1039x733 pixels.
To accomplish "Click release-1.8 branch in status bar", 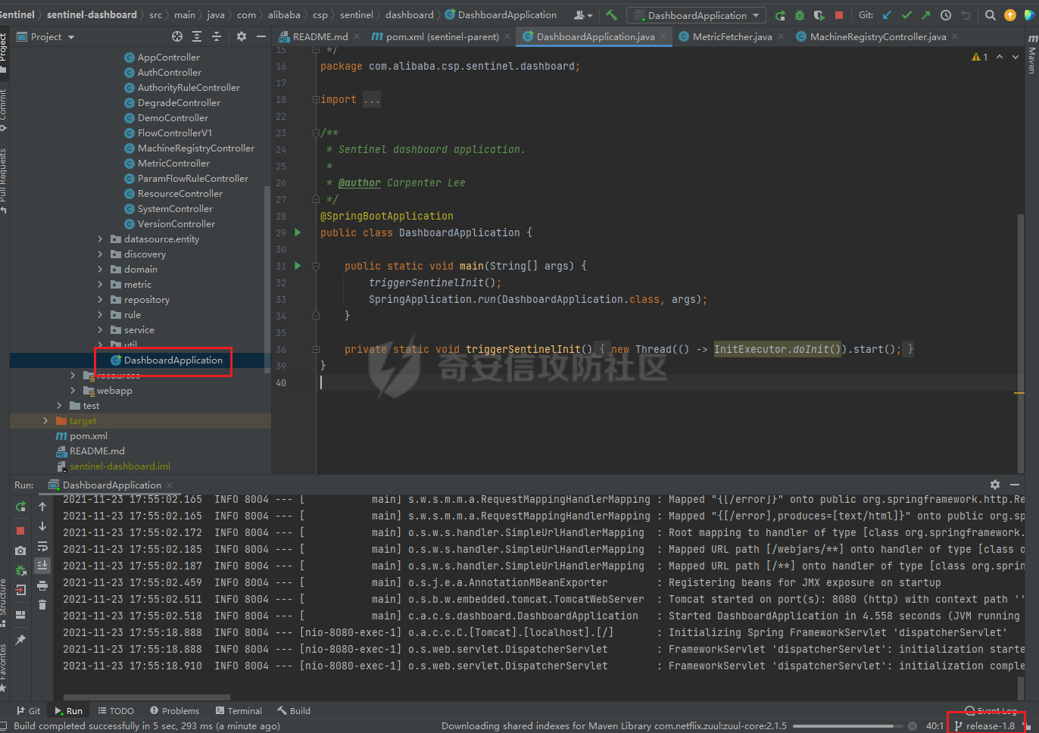I will [x=984, y=725].
